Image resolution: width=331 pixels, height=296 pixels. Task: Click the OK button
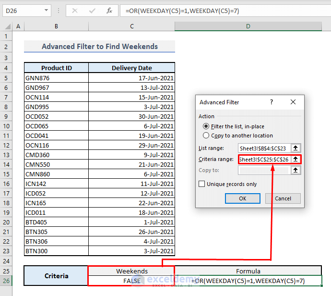(243, 198)
